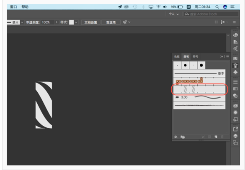Open the Layers panel icon in dock
The height and width of the screenshot is (170, 245).
coord(235,136)
